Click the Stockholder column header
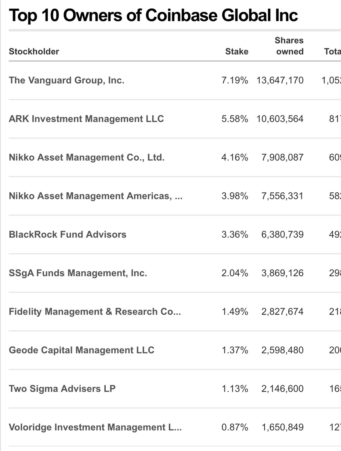The image size is (341, 451). 34,51
